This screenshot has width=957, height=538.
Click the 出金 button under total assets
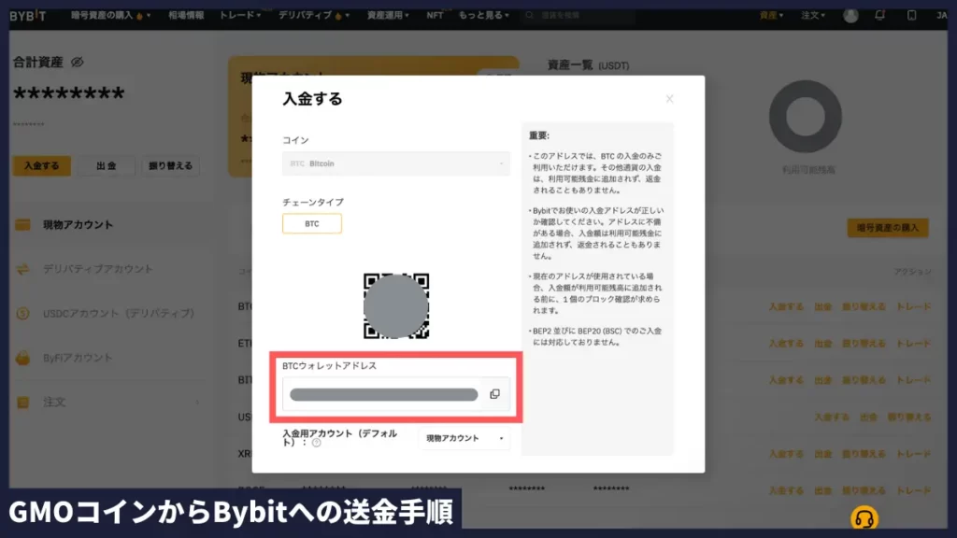(107, 166)
